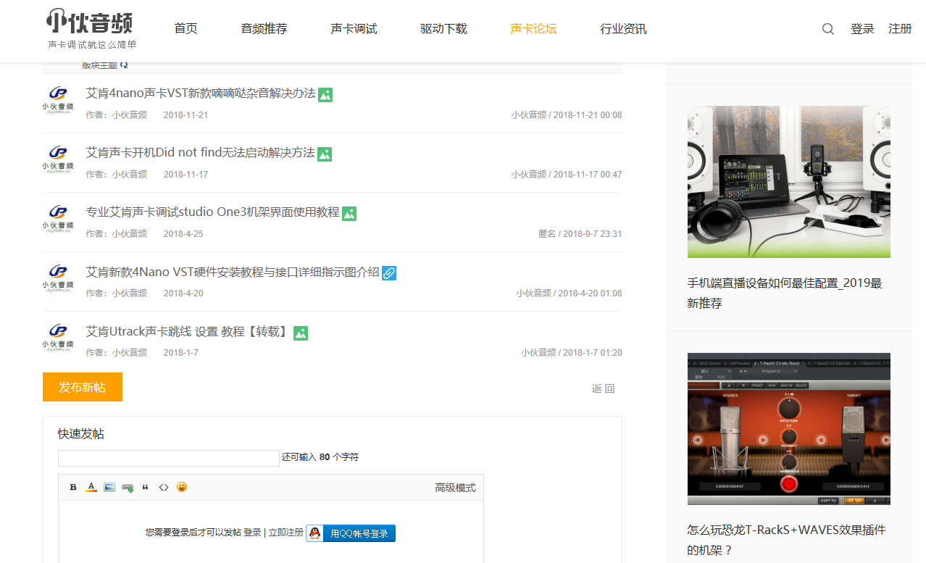
Task: Click the 用QQ帐号登录 button
Action: coord(351,533)
